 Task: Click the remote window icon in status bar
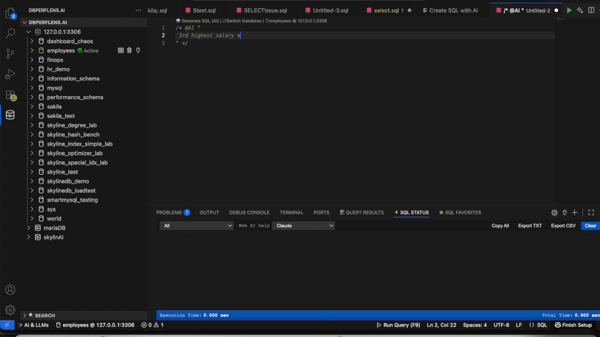point(7,325)
